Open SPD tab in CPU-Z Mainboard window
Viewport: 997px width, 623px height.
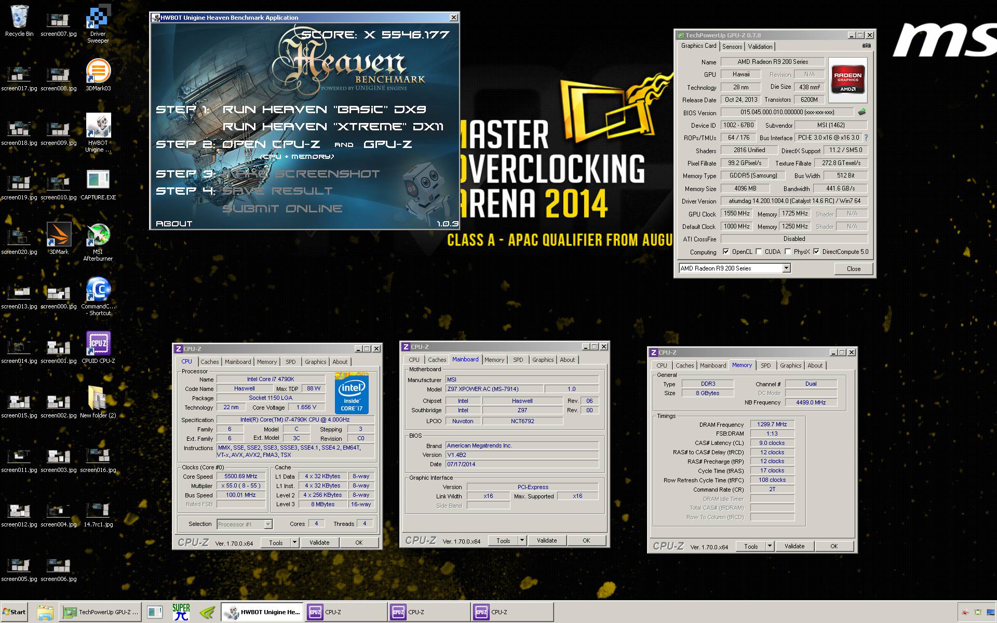coord(518,360)
